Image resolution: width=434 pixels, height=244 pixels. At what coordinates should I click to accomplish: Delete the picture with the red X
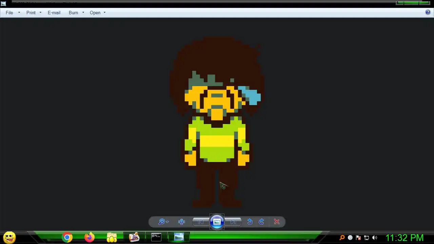coord(277,222)
